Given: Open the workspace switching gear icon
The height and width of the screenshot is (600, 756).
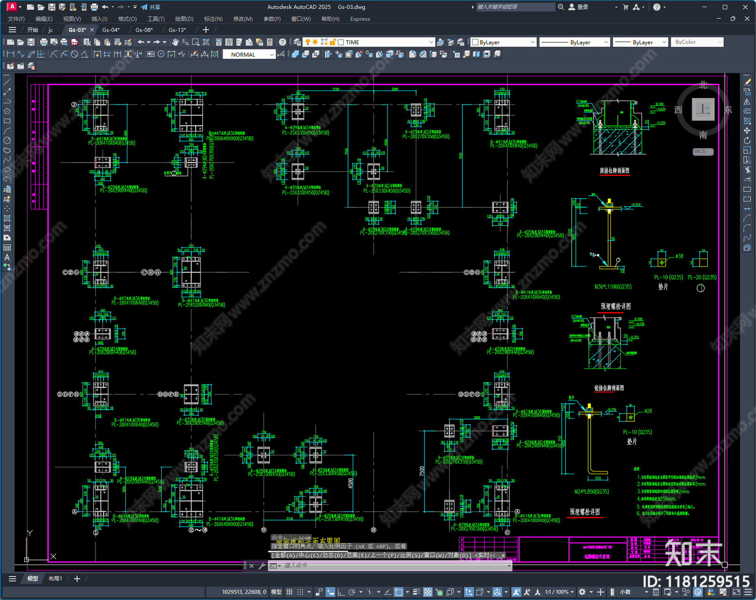Looking at the screenshot, I should click(x=582, y=592).
